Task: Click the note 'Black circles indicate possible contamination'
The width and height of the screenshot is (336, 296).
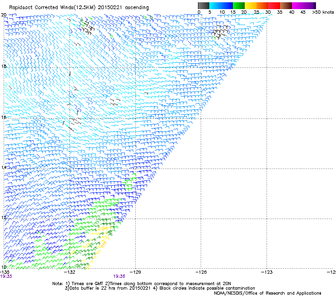Action: (x=207, y=288)
